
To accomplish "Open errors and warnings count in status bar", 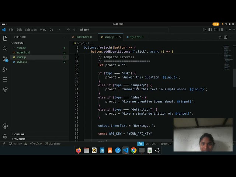I will click(36, 143).
